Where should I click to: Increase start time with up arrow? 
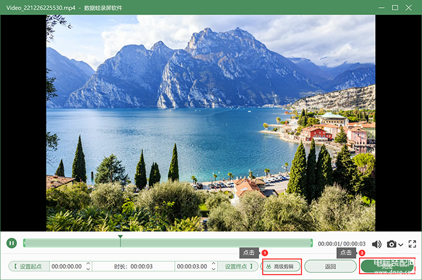click(88, 264)
